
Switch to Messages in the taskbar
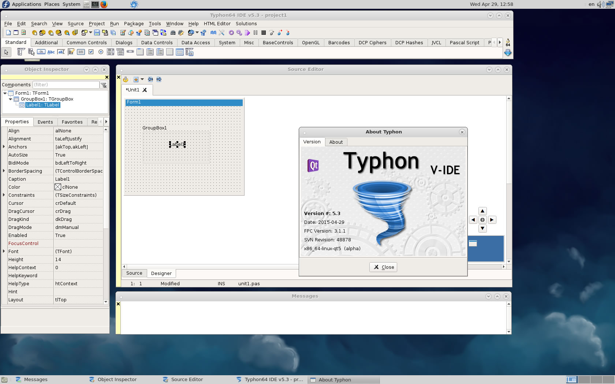36,380
